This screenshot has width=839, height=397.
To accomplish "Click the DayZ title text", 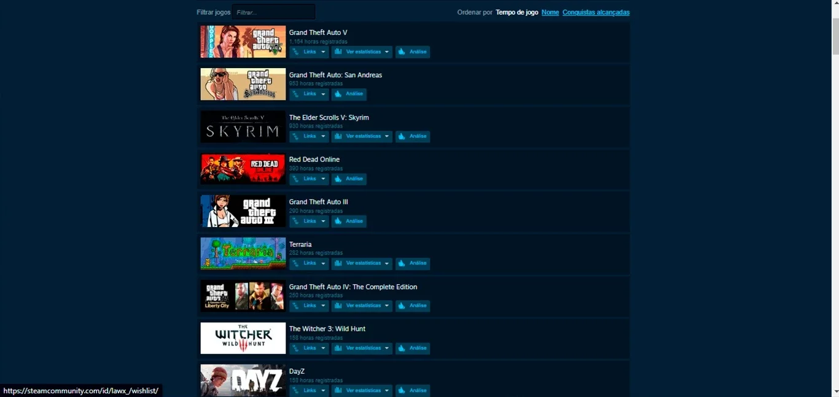I will coord(297,371).
